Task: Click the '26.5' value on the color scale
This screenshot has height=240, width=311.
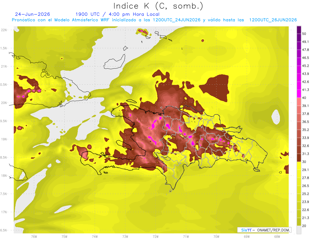Action: (x=305, y=186)
